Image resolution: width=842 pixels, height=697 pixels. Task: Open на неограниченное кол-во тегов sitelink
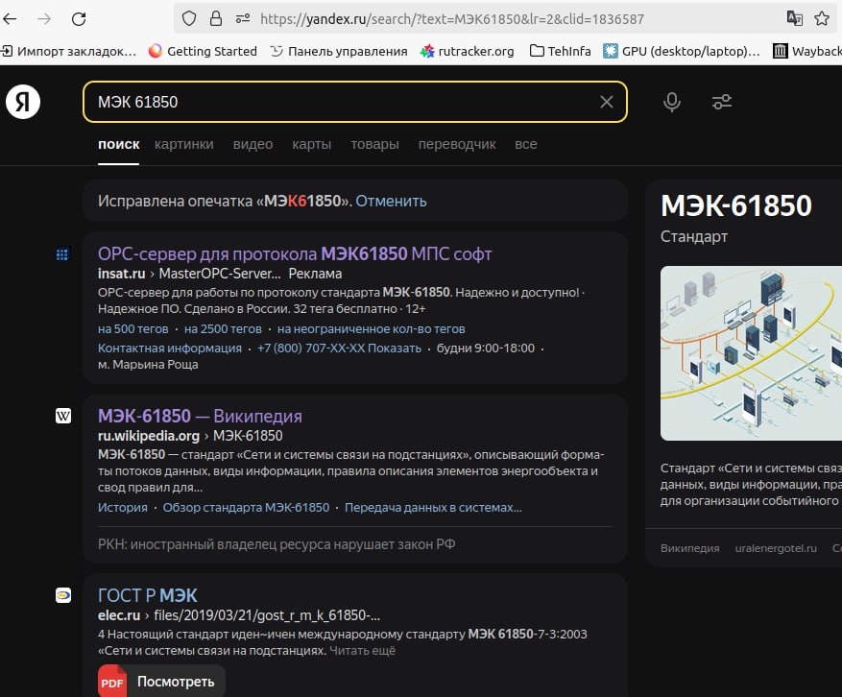pos(371,329)
